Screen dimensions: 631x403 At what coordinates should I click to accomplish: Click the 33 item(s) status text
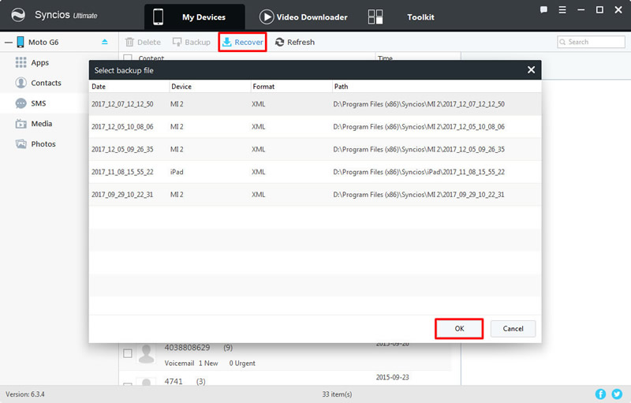pos(337,394)
